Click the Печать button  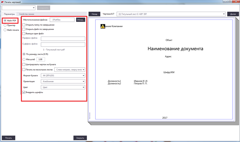(9, 138)
